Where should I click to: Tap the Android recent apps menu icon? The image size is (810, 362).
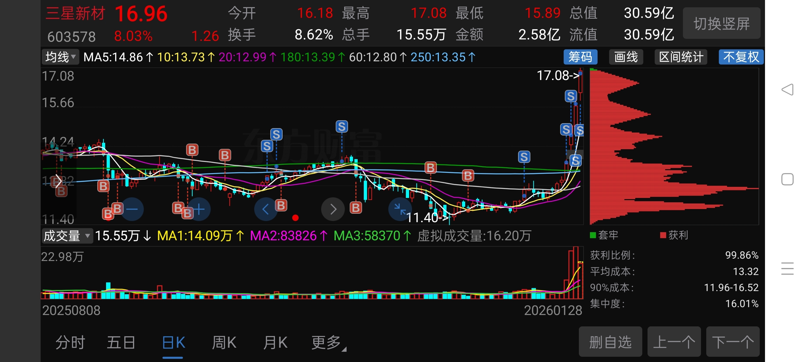(x=787, y=269)
